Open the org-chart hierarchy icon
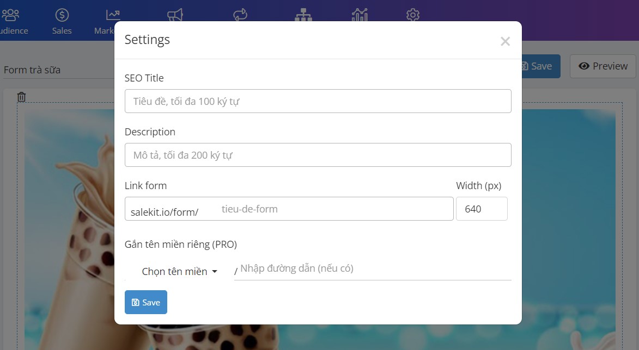This screenshot has height=350, width=639. (303, 15)
